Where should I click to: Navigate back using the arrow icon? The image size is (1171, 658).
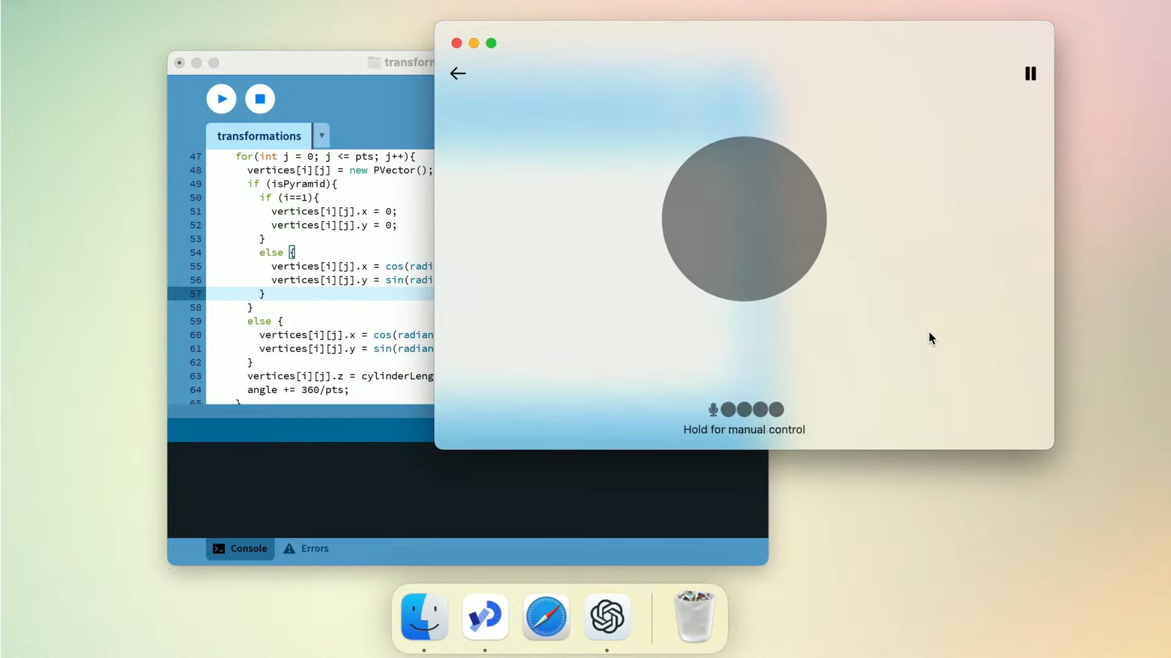point(457,73)
